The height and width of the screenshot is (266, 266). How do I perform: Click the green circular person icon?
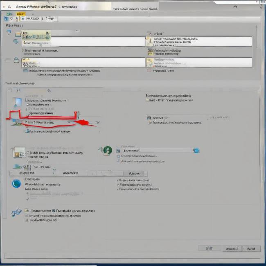pyautogui.click(x=108, y=150)
